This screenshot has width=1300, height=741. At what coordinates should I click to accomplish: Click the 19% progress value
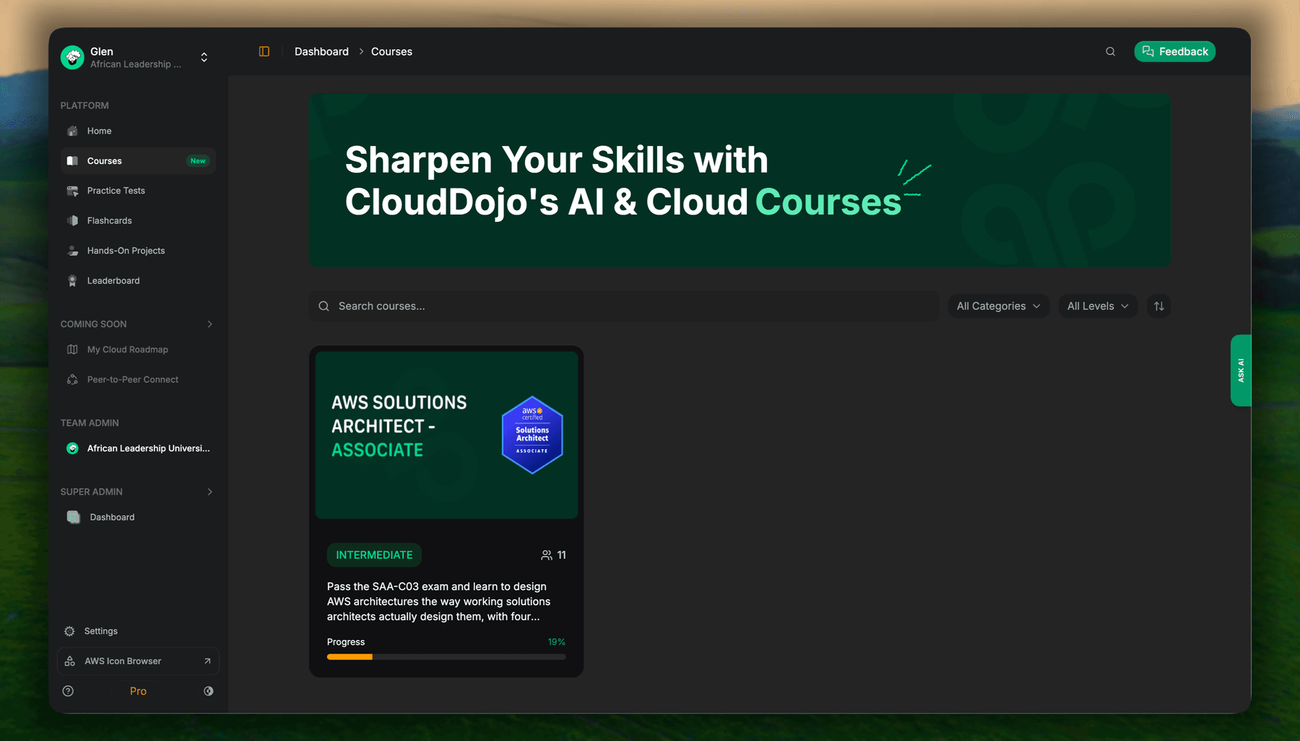[556, 642]
